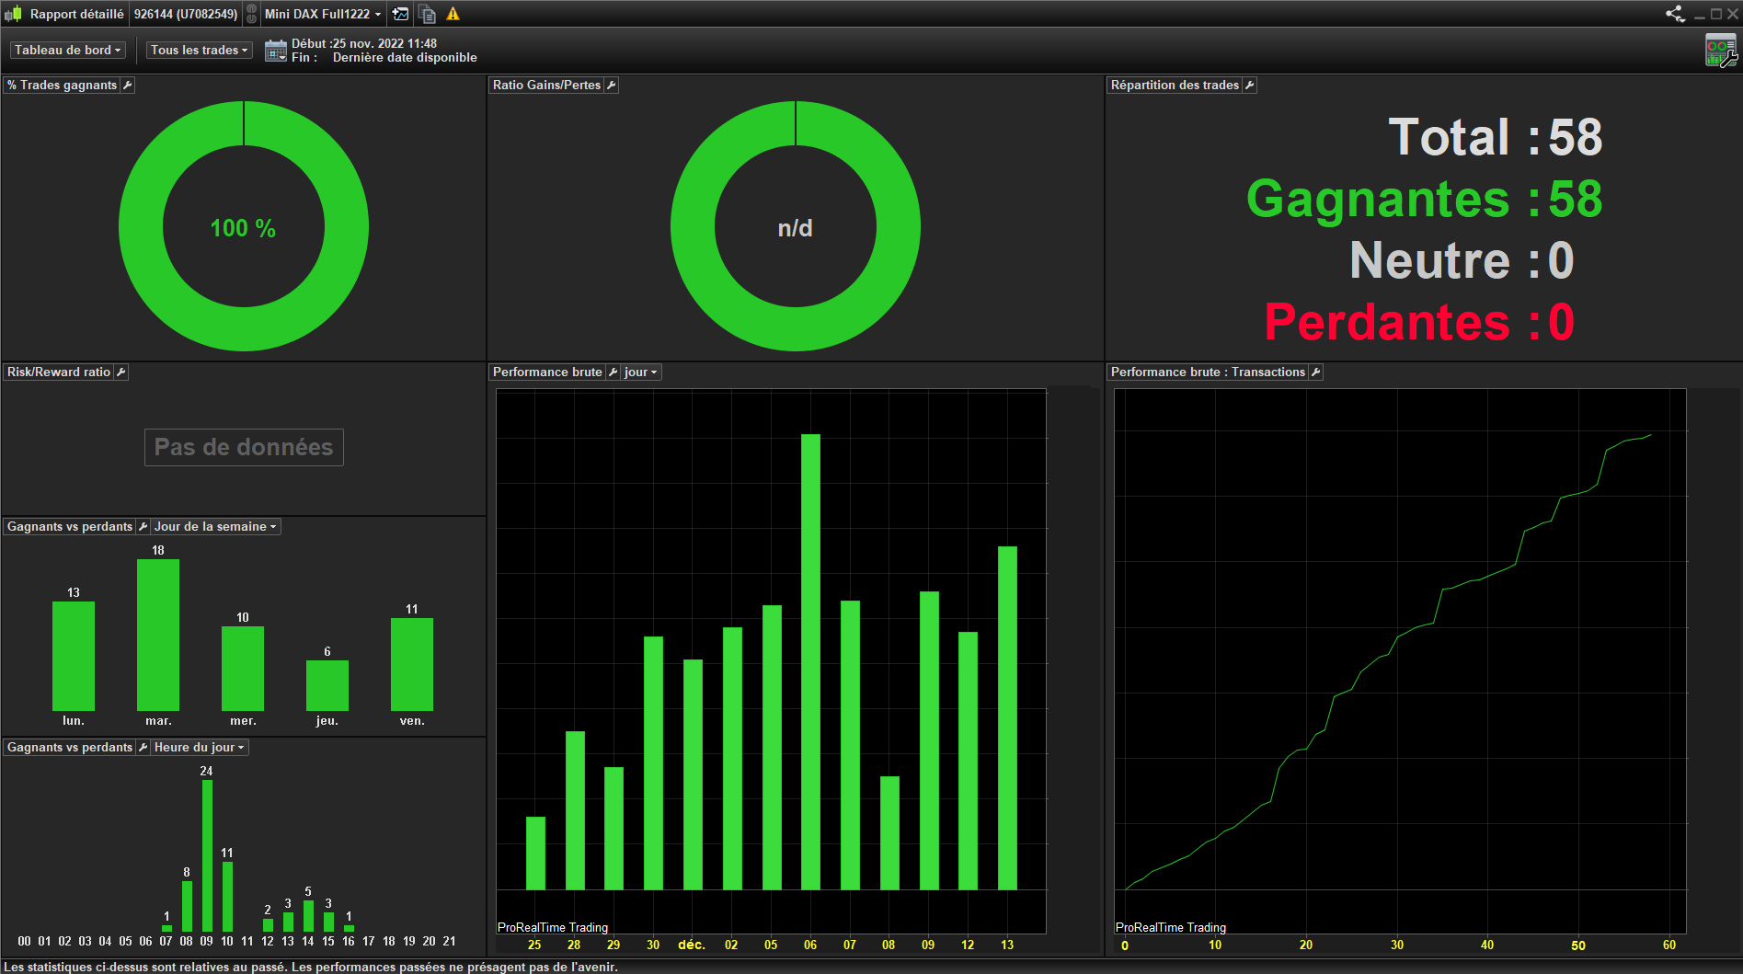Image resolution: width=1743 pixels, height=974 pixels.
Task: Open wrench settings for Gagnants vs perdants hourly panel
Action: coord(143,747)
